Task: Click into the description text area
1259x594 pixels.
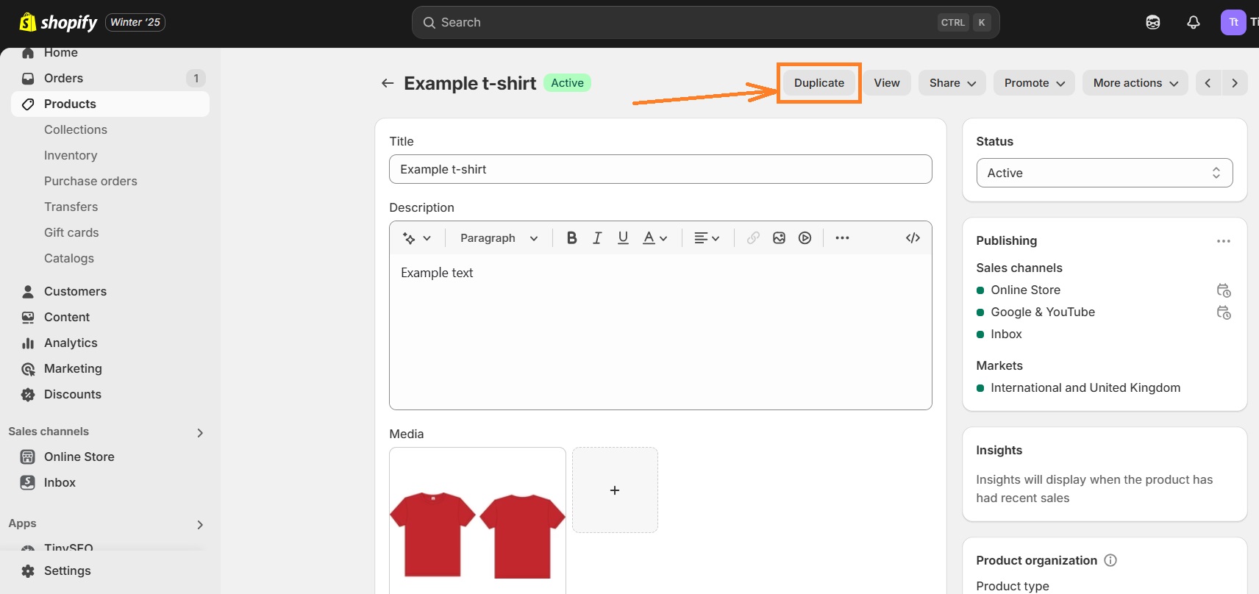Action: [x=660, y=332]
